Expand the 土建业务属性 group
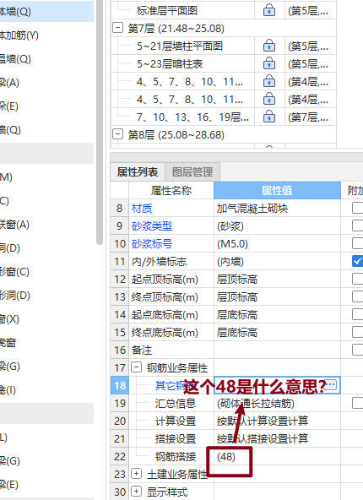Image resolution: width=363 pixels, height=500 pixels. [136, 474]
